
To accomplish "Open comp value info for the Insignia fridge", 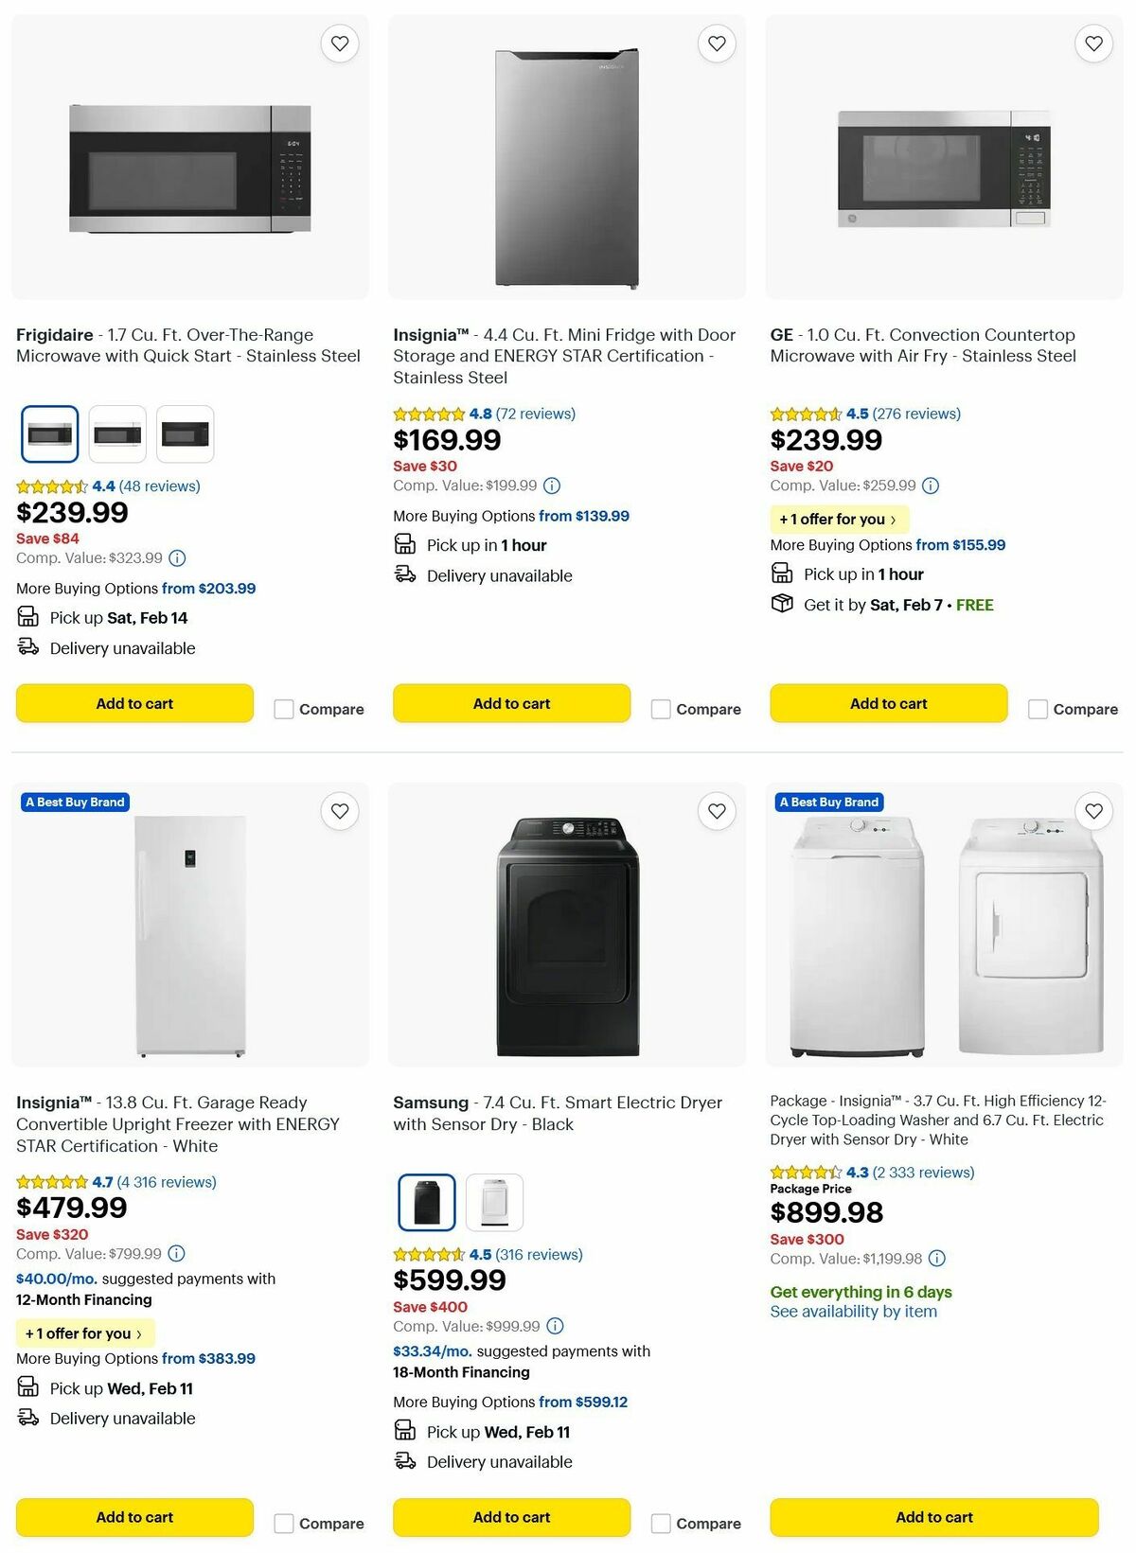I will tap(553, 485).
